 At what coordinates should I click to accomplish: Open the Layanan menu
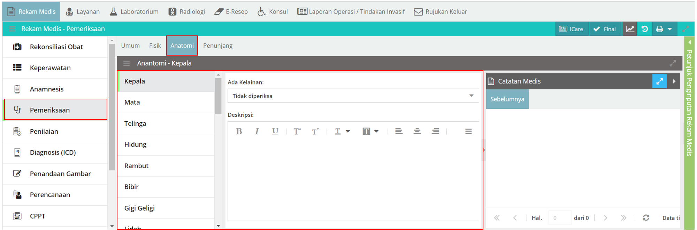tap(83, 11)
